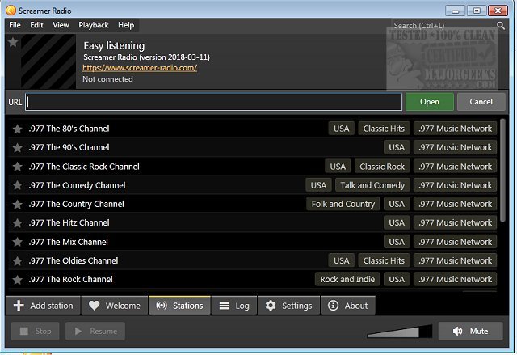Click the Folk and Country tag
517x355 pixels.
coord(343,205)
